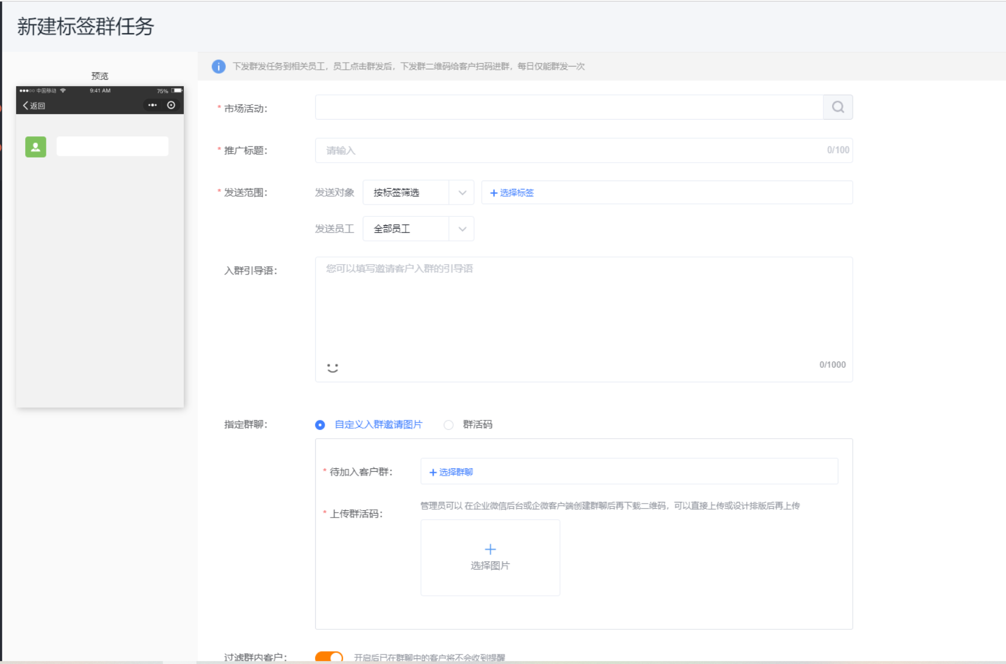The height and width of the screenshot is (664, 1006).
Task: Tap the back arrow 返回 in the phone preview
Action: click(x=34, y=105)
